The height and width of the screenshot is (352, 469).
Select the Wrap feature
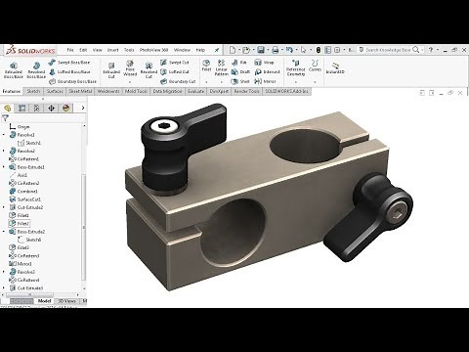pyautogui.click(x=264, y=63)
